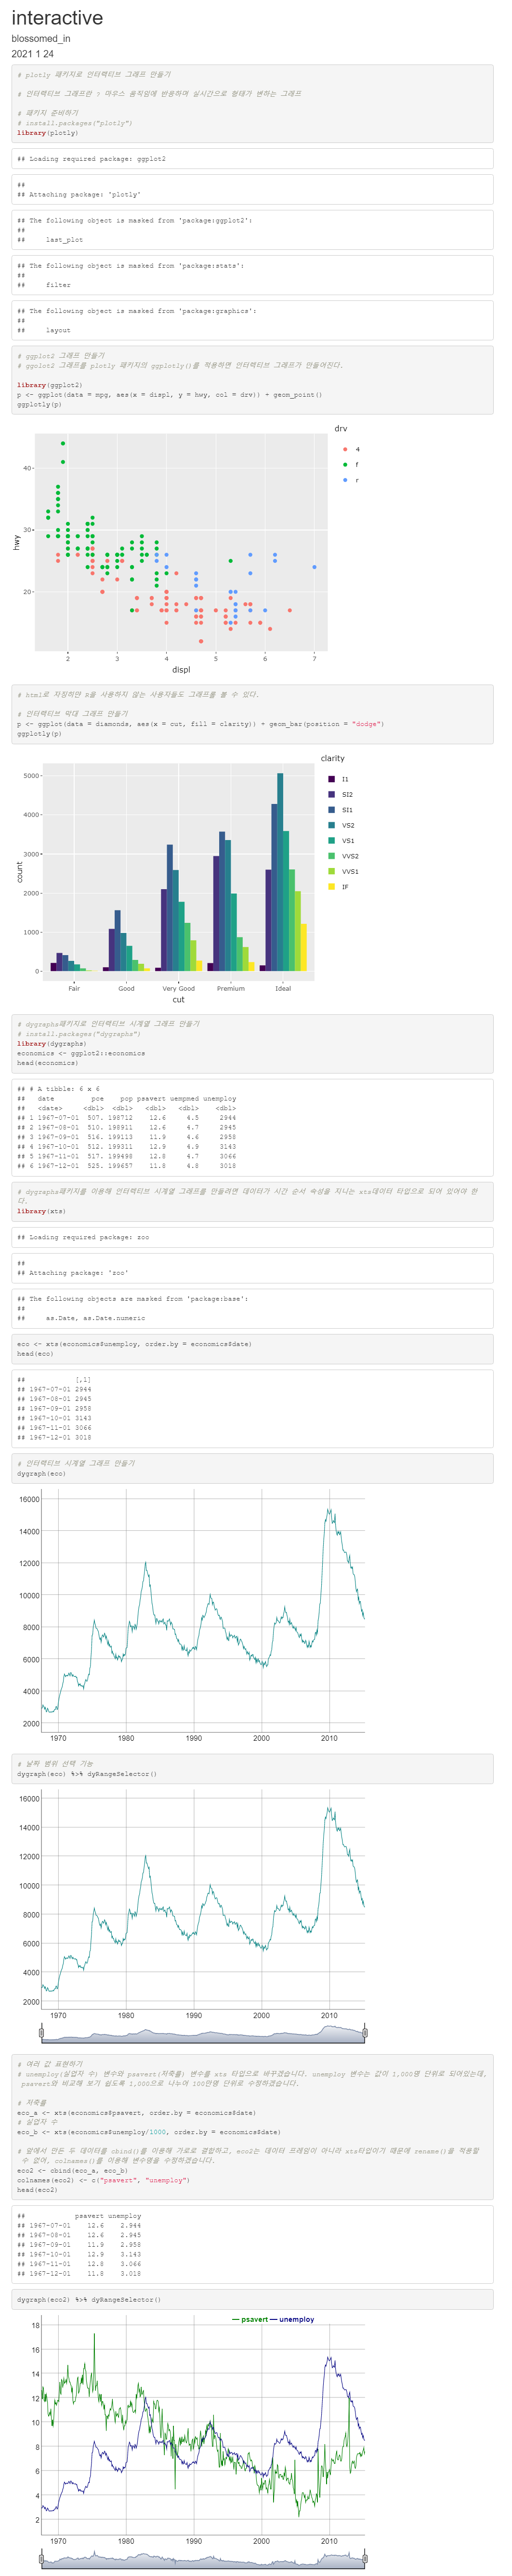The width and height of the screenshot is (512, 2576).
Task: Hide the SI2 clarity bars via legend
Action: (x=340, y=794)
